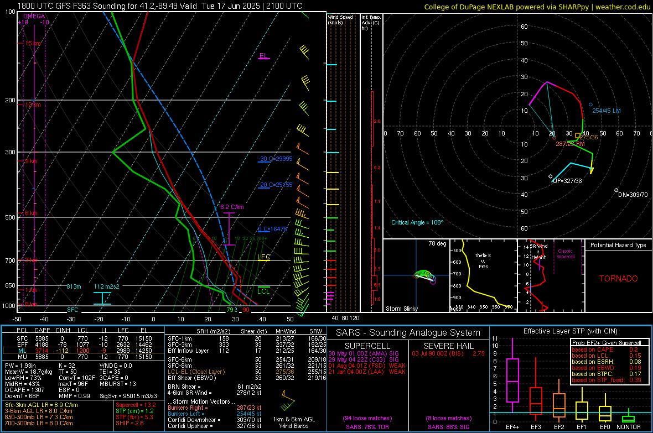
Task: Click the Supercell = 13.2 composite value
Action: coord(136,405)
